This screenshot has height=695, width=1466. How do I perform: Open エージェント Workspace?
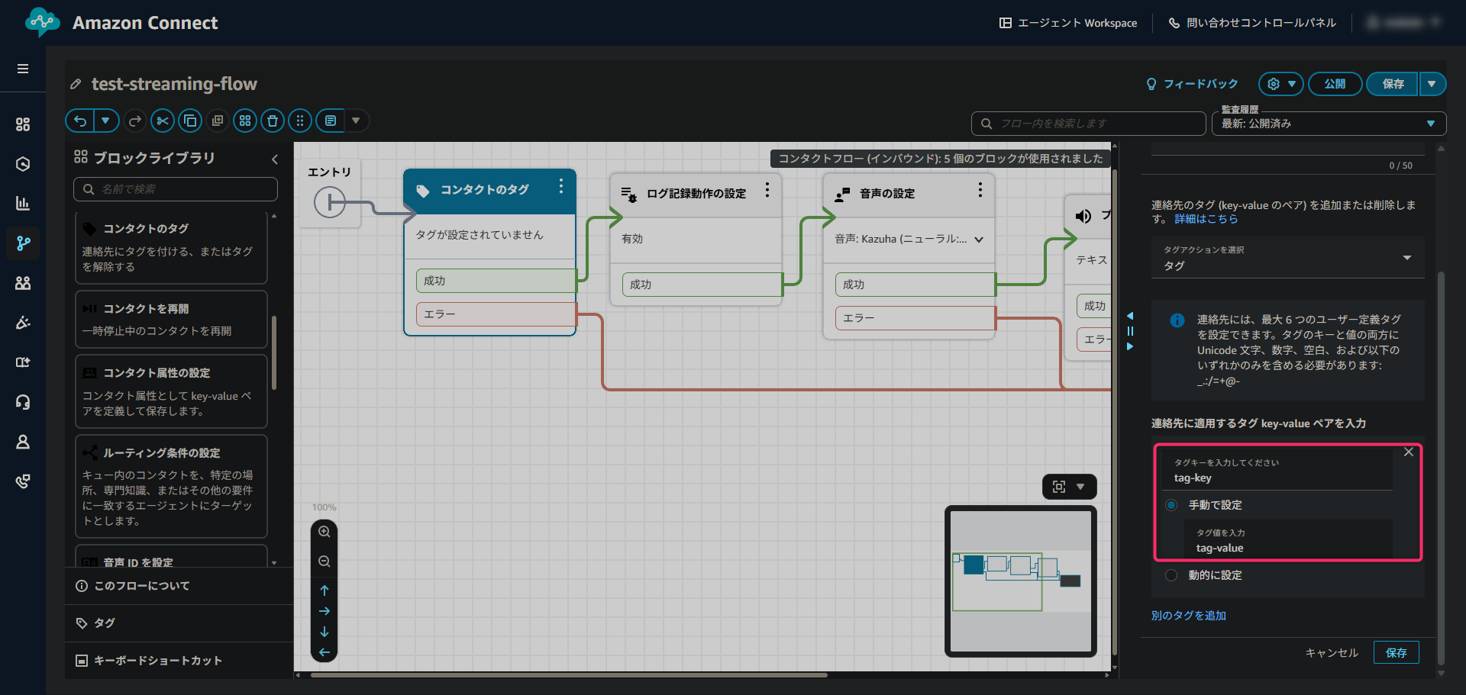tap(1068, 23)
